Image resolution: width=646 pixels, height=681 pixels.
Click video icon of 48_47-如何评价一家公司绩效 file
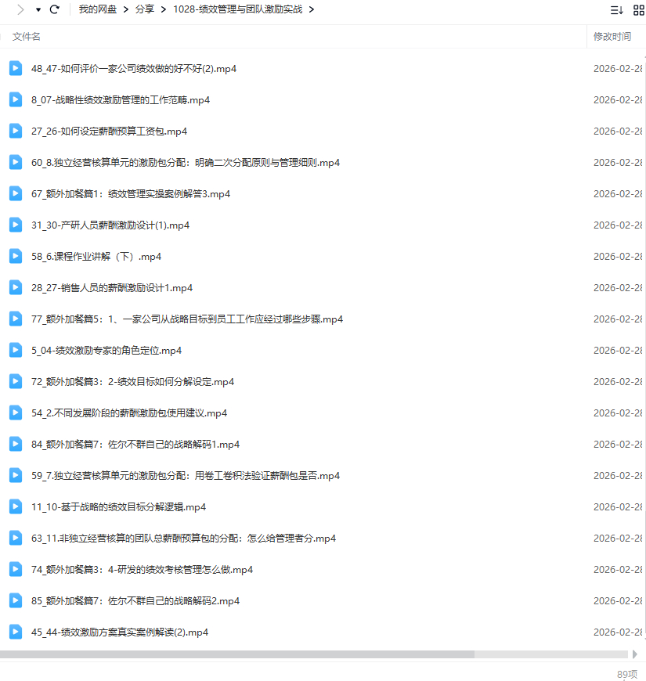[16, 68]
